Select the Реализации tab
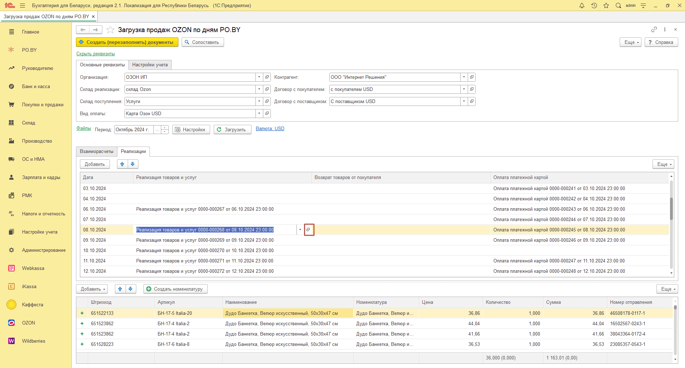This screenshot has width=685, height=368. (x=133, y=151)
